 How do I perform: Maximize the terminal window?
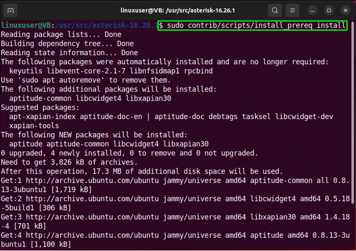(329, 11)
